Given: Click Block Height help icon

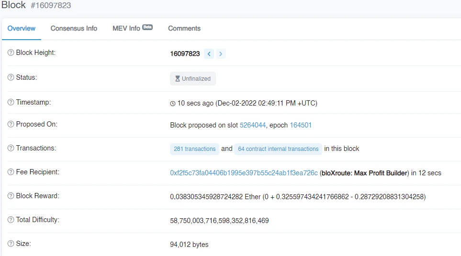Looking at the screenshot, I should (11, 53).
